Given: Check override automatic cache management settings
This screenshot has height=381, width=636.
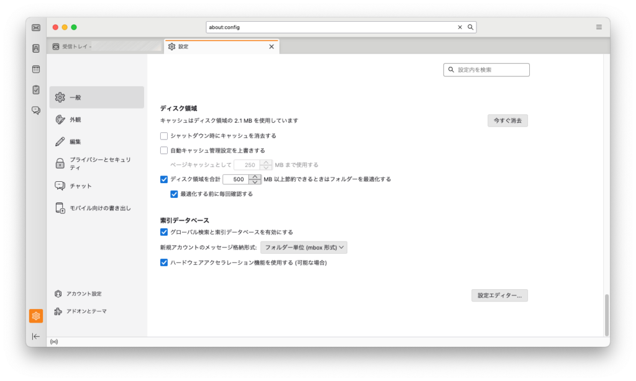Looking at the screenshot, I should (163, 150).
